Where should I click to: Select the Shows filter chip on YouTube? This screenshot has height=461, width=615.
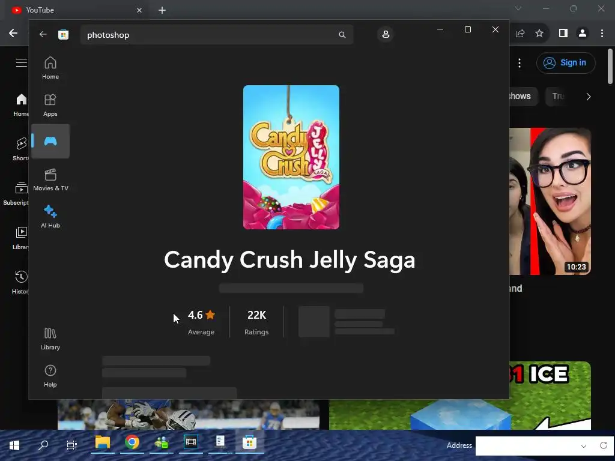pos(524,96)
